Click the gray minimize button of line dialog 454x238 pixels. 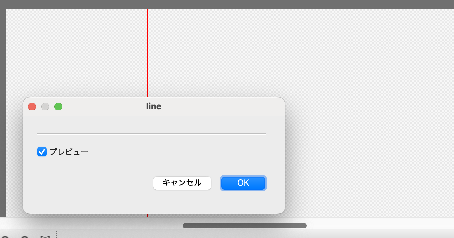coord(45,107)
